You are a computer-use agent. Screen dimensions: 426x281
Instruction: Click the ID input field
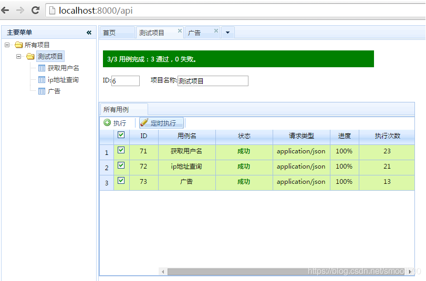[126, 81]
